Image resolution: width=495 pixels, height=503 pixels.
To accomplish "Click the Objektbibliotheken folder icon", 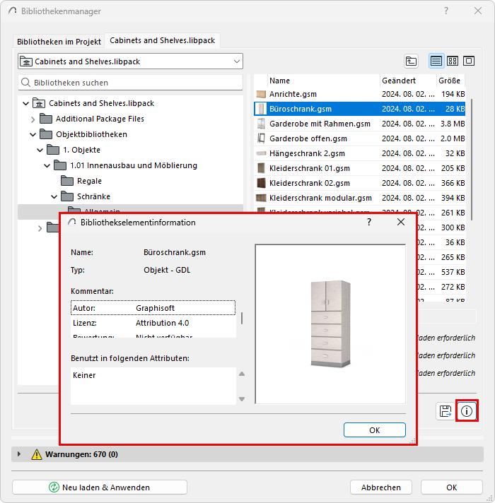I will pyautogui.click(x=46, y=134).
